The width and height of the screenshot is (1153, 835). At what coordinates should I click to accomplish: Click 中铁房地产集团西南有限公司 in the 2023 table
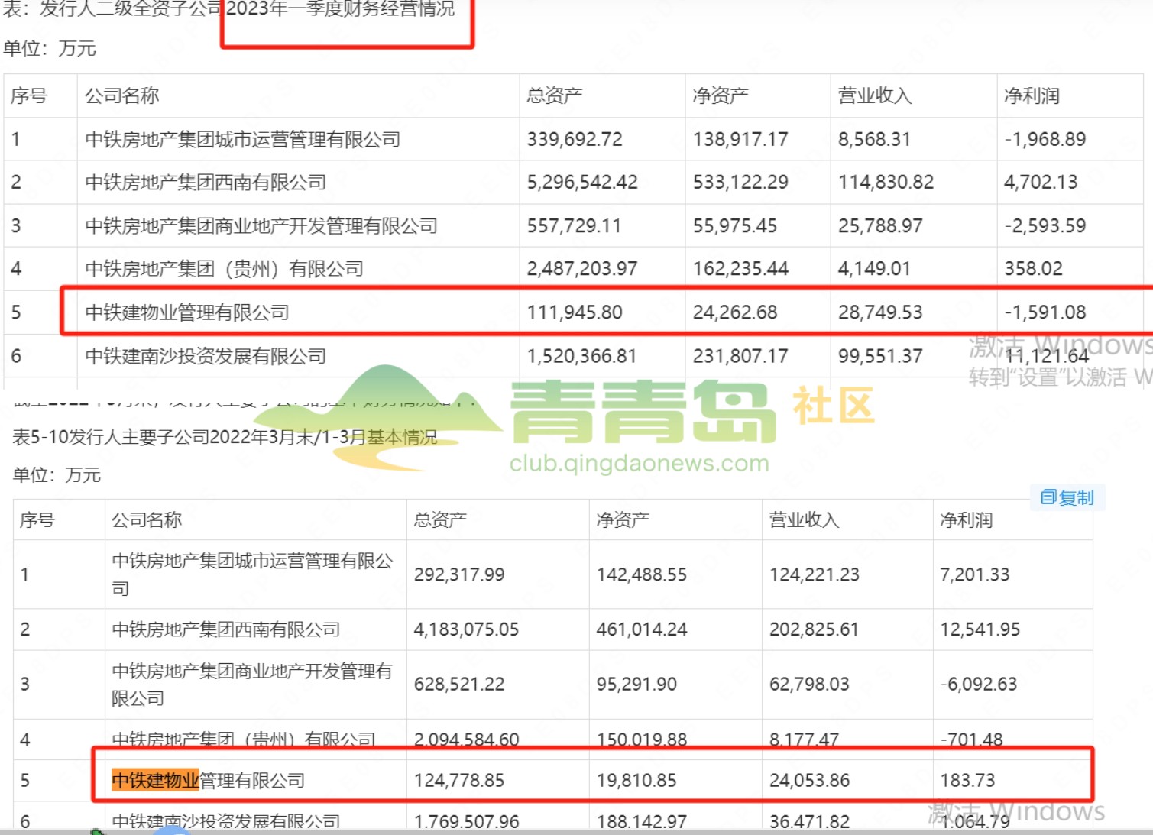[x=206, y=183]
